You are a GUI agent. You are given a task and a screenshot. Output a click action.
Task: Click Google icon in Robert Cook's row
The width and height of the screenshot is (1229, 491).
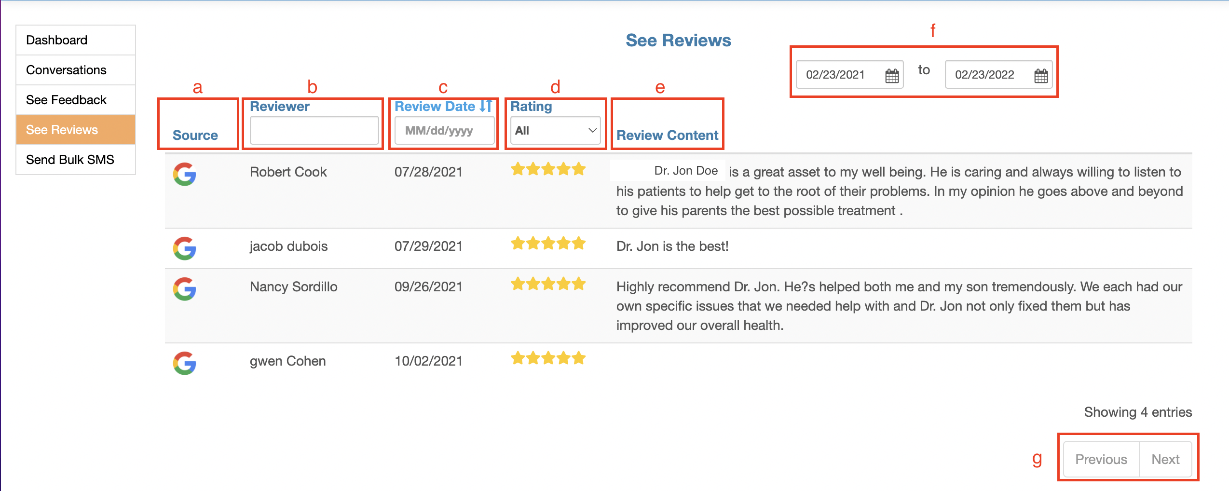click(x=184, y=174)
